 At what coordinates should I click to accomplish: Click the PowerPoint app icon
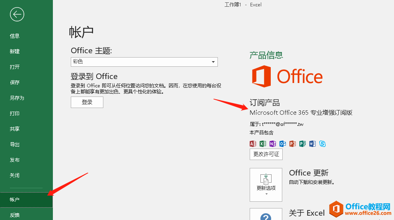(293, 144)
